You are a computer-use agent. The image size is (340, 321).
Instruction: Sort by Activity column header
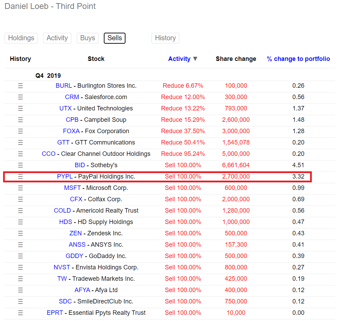(x=179, y=59)
